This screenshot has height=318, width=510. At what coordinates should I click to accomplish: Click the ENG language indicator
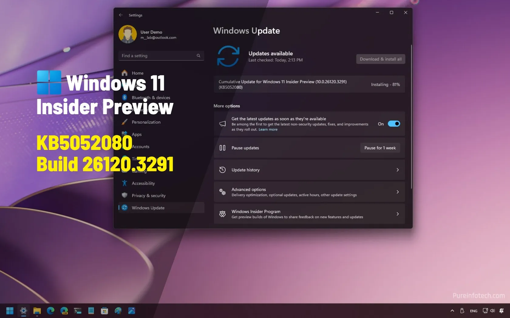[474, 311]
